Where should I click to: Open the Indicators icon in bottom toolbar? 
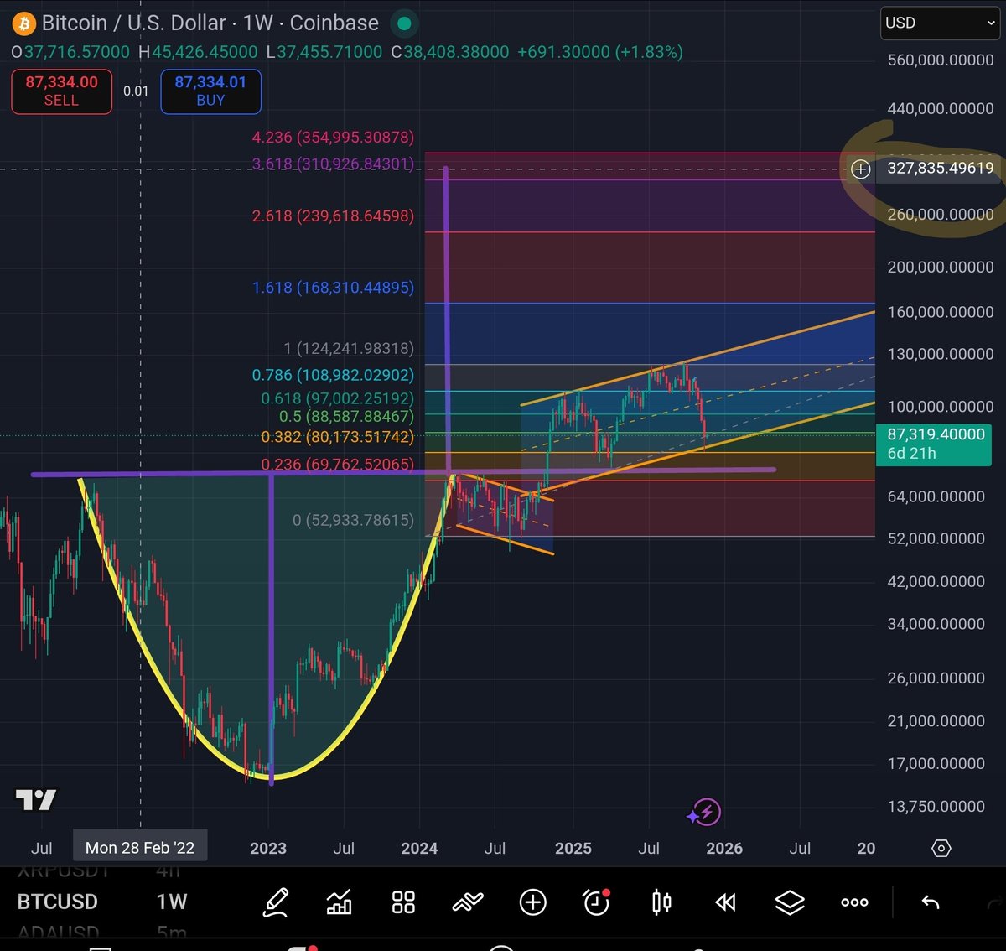click(340, 902)
